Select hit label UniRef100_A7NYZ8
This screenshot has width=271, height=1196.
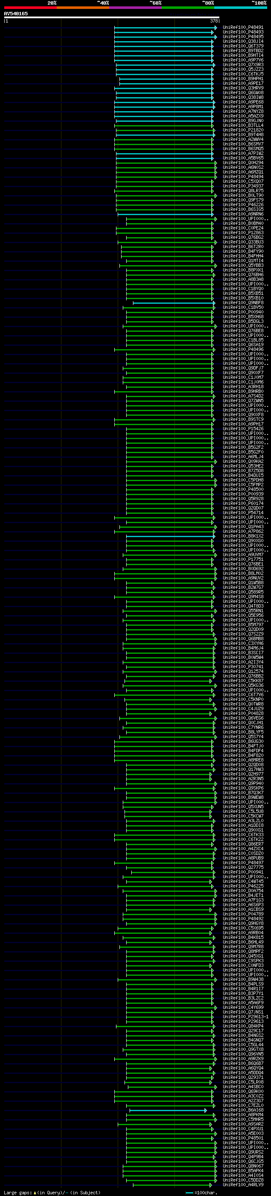pos(243,112)
